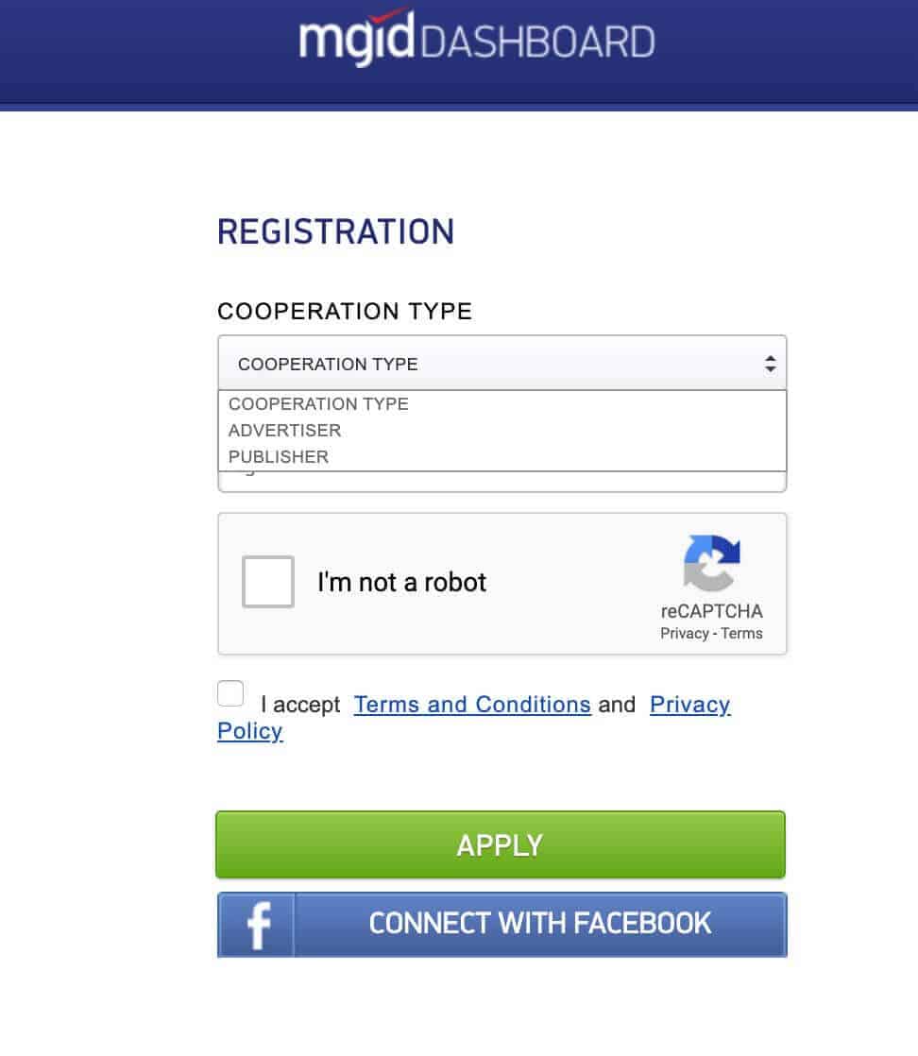Select ADVERTISER from the cooperation type list

[x=284, y=431]
